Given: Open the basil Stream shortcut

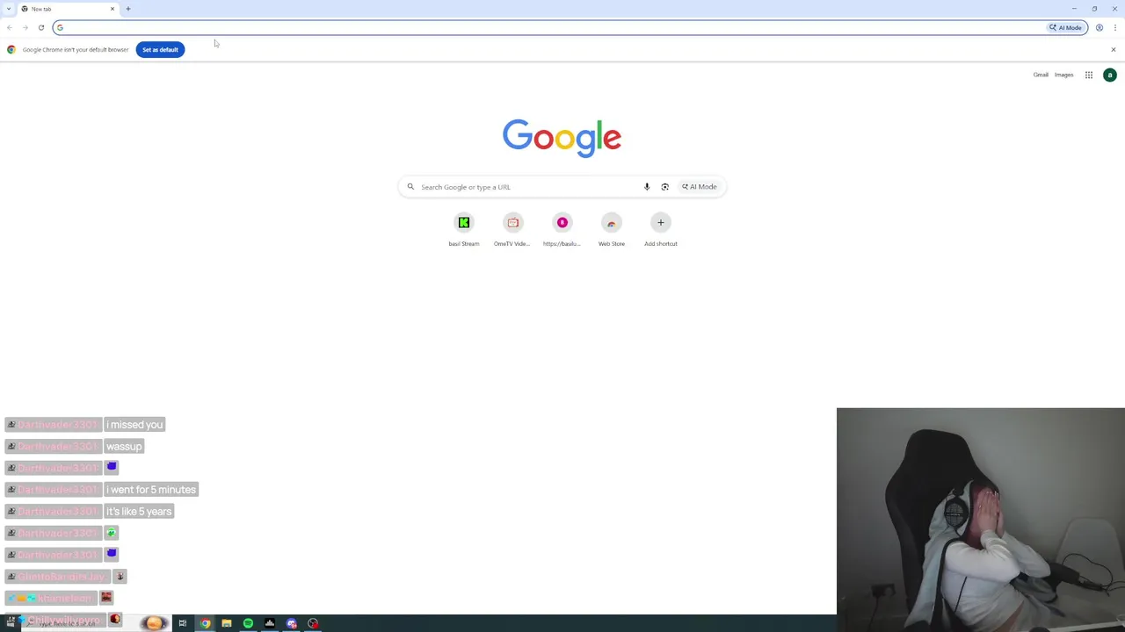Looking at the screenshot, I should pyautogui.click(x=464, y=230).
